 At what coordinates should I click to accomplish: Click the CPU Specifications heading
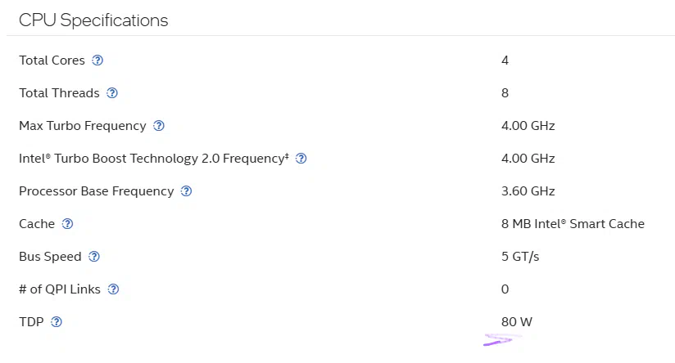93,20
